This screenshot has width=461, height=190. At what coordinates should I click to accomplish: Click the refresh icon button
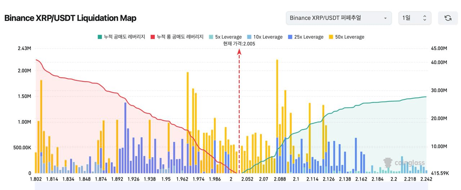tap(448, 18)
